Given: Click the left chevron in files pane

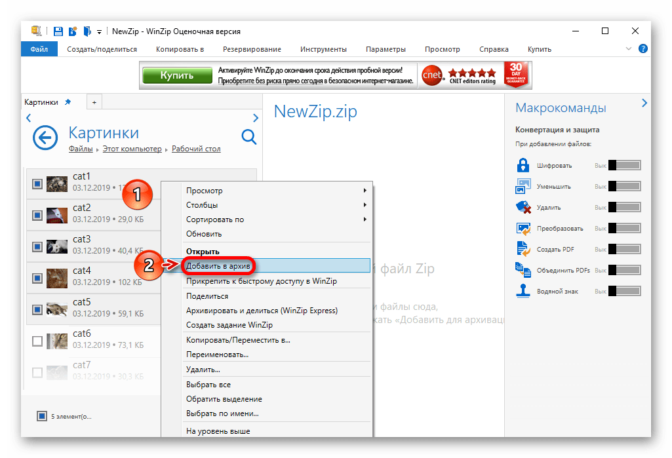Looking at the screenshot, I should 29,118.
